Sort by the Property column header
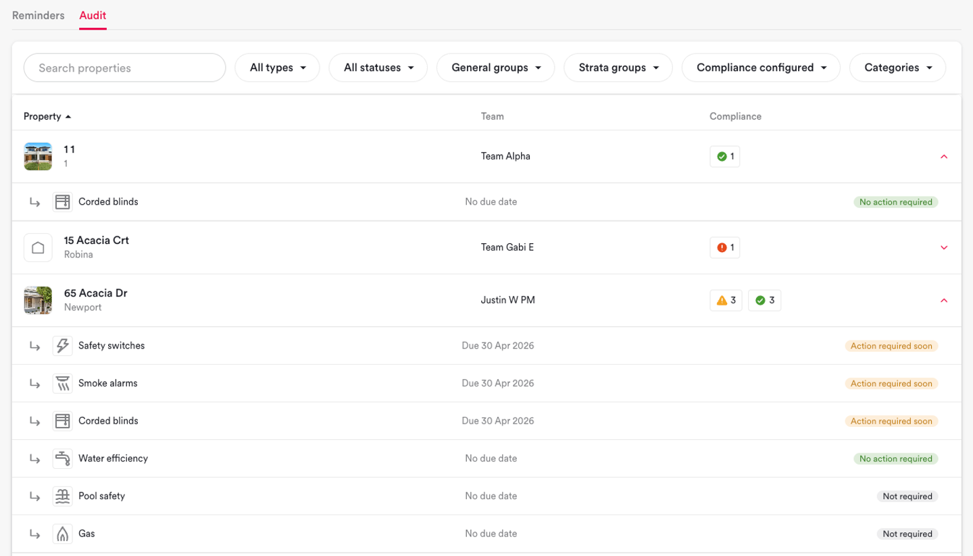973x556 pixels. tap(47, 116)
